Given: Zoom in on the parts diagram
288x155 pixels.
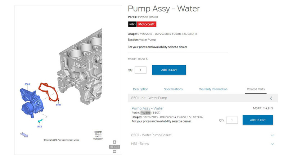Looking at the screenshot, I should point(114,142).
